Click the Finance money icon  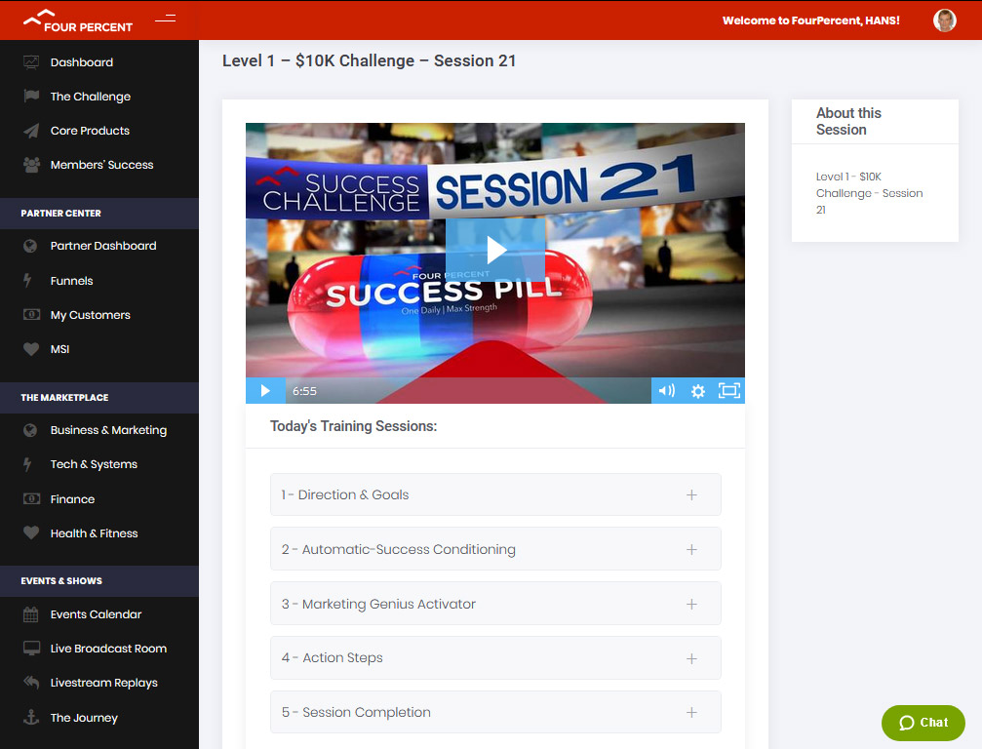(31, 499)
